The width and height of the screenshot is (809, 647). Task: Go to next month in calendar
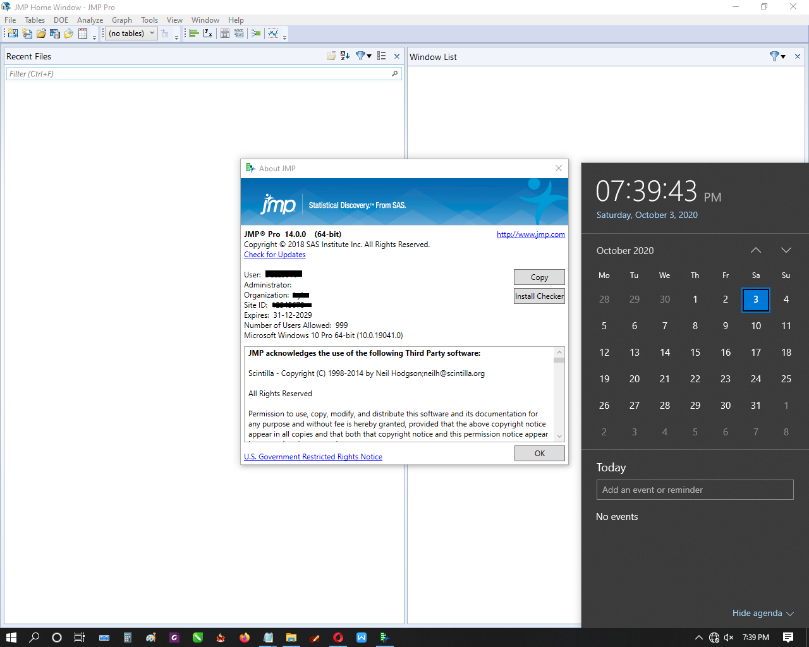(786, 250)
